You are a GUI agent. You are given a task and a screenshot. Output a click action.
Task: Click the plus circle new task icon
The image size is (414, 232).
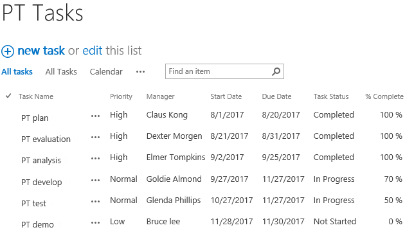coord(8,51)
